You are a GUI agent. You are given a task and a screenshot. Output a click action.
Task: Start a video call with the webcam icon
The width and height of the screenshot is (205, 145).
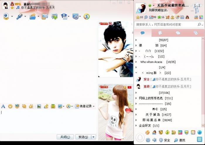(x=6, y=16)
